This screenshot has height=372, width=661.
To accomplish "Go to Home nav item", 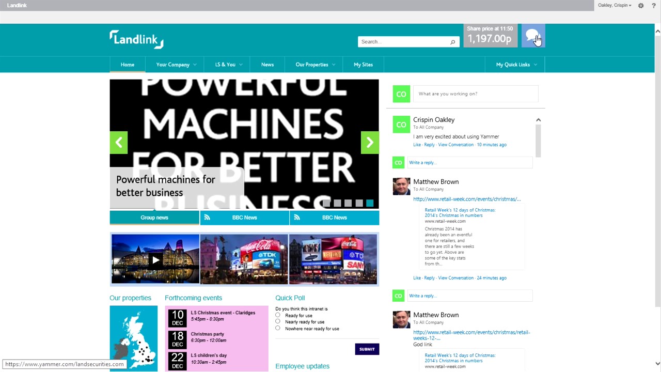I will coord(128,65).
